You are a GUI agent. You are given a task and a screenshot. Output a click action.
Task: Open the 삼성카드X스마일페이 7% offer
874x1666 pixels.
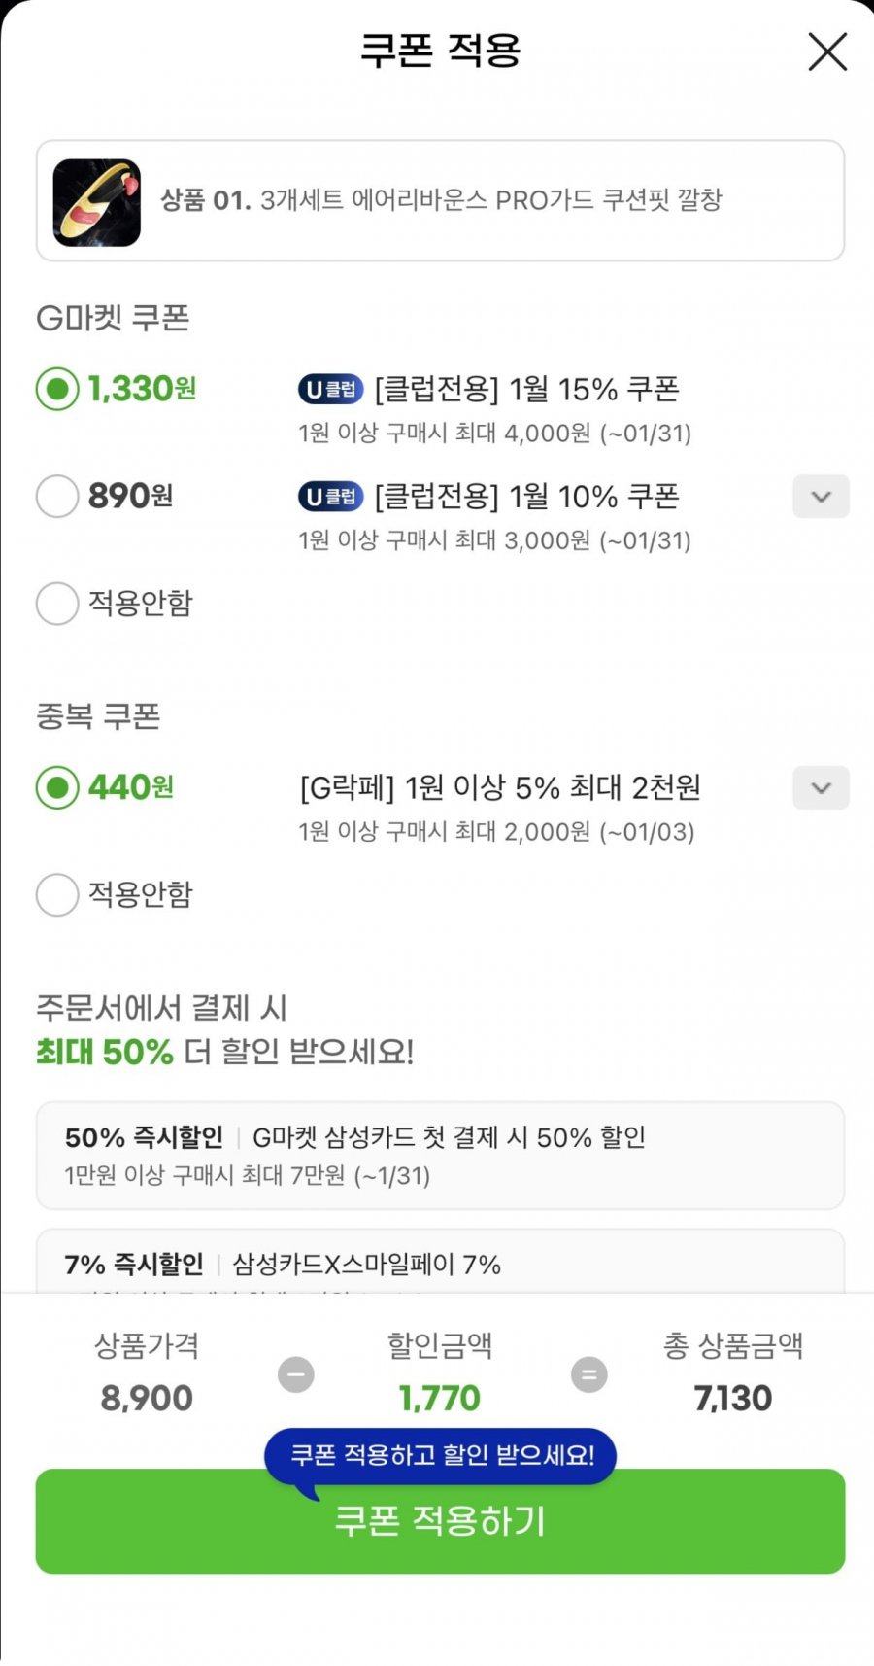440,1264
